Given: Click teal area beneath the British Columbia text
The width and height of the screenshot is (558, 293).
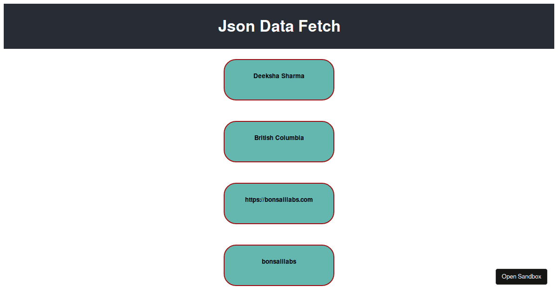Looking at the screenshot, I should 279,152.
